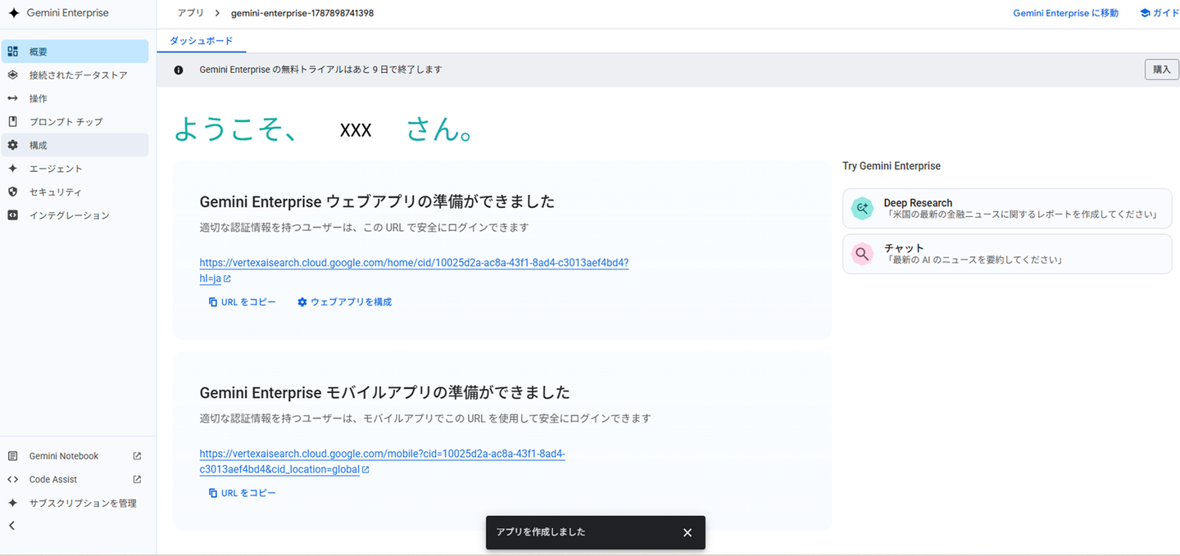1180x556 pixels.
Task: Click the Gemini Enterprise title in the sidebar header
Action: pyautogui.click(x=68, y=13)
